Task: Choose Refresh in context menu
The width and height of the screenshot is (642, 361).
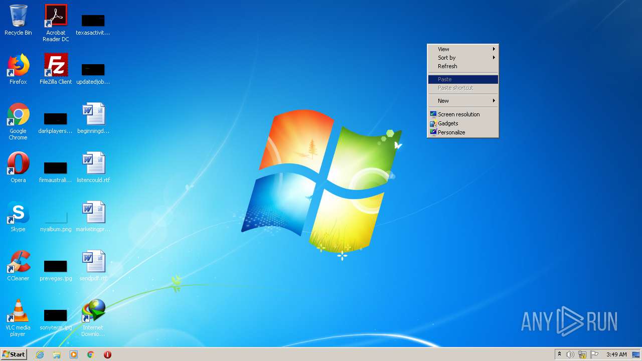Action: [463, 66]
